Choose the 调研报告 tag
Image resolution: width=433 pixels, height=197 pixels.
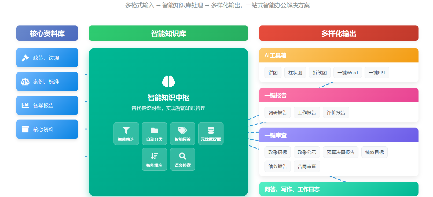(277, 113)
